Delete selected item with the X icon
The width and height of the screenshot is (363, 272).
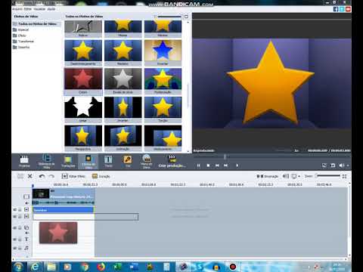[x=29, y=176]
